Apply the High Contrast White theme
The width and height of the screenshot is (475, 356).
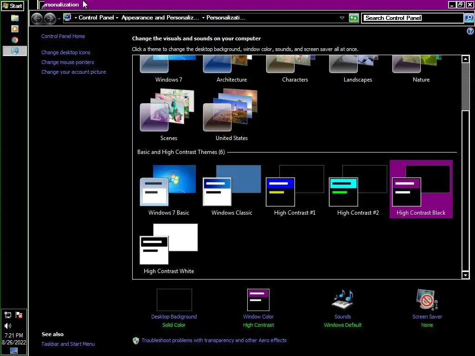pyautogui.click(x=168, y=248)
